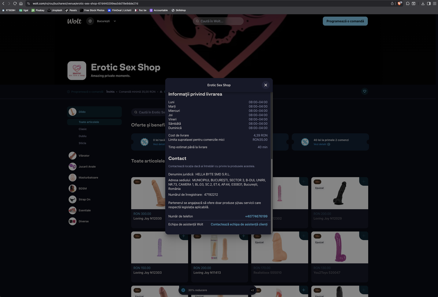The height and width of the screenshot is (297, 438).
Task: Open the Brave Shields panel
Action: [x=399, y=3]
